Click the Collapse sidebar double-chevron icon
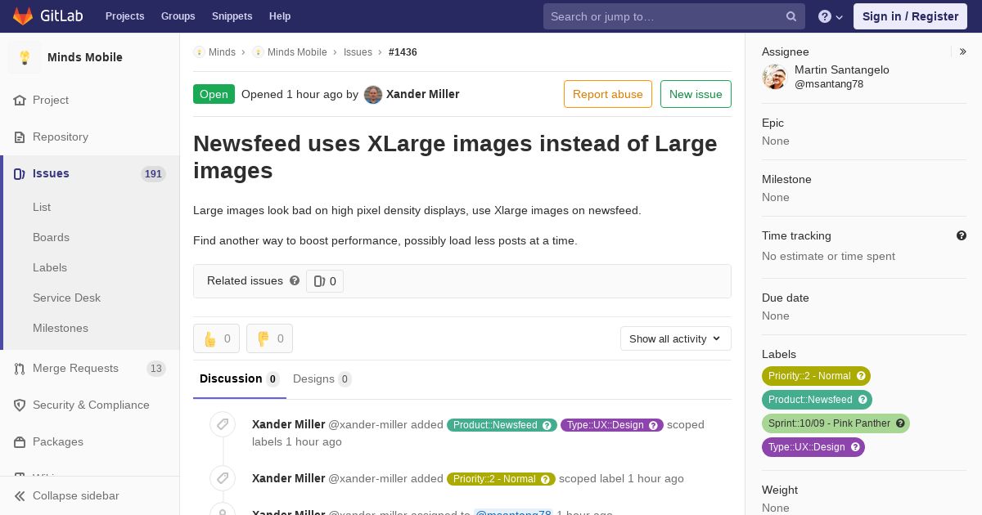Image resolution: width=982 pixels, height=515 pixels. pyautogui.click(x=20, y=495)
